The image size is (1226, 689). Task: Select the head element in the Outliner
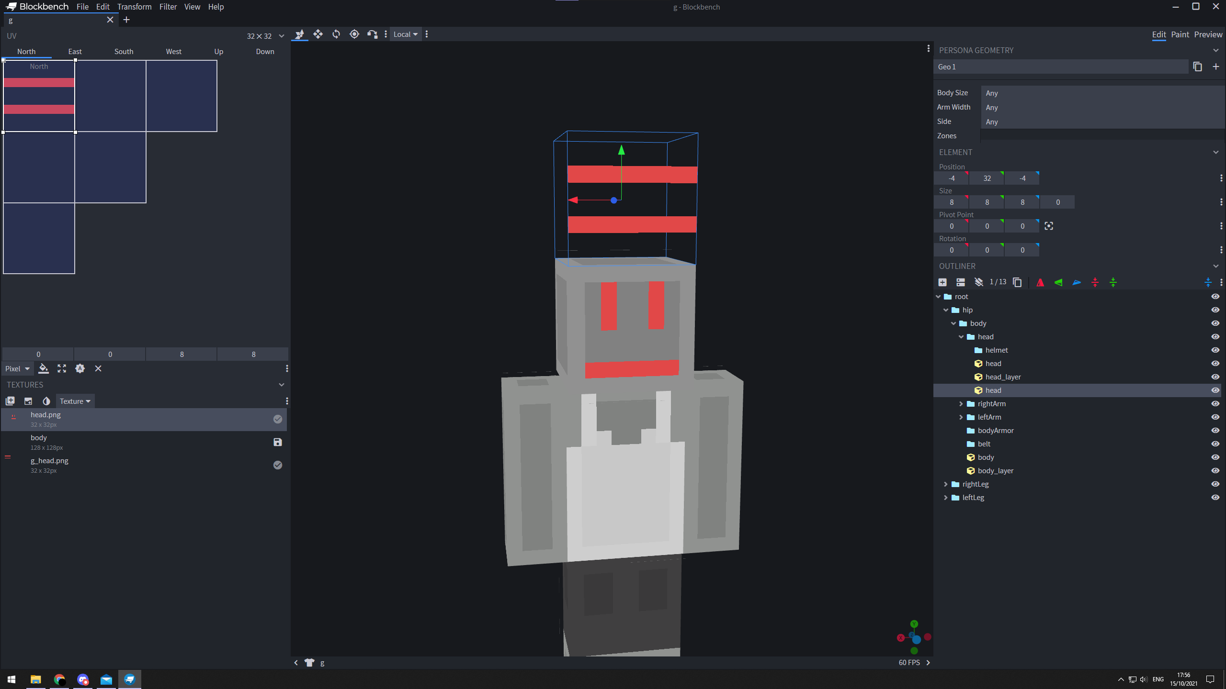[993, 390]
